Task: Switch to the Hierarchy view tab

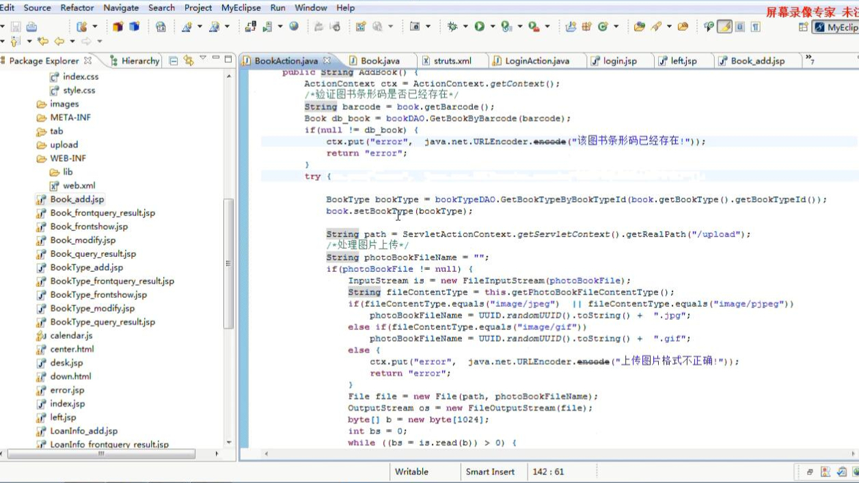Action: coord(135,61)
